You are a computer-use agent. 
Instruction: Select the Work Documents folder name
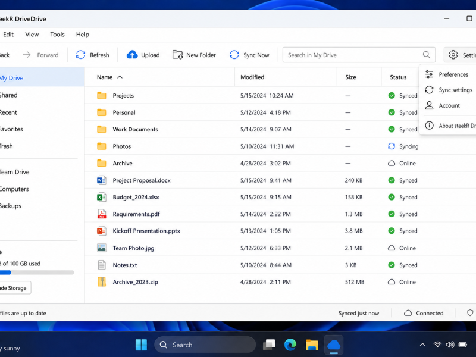click(x=136, y=129)
